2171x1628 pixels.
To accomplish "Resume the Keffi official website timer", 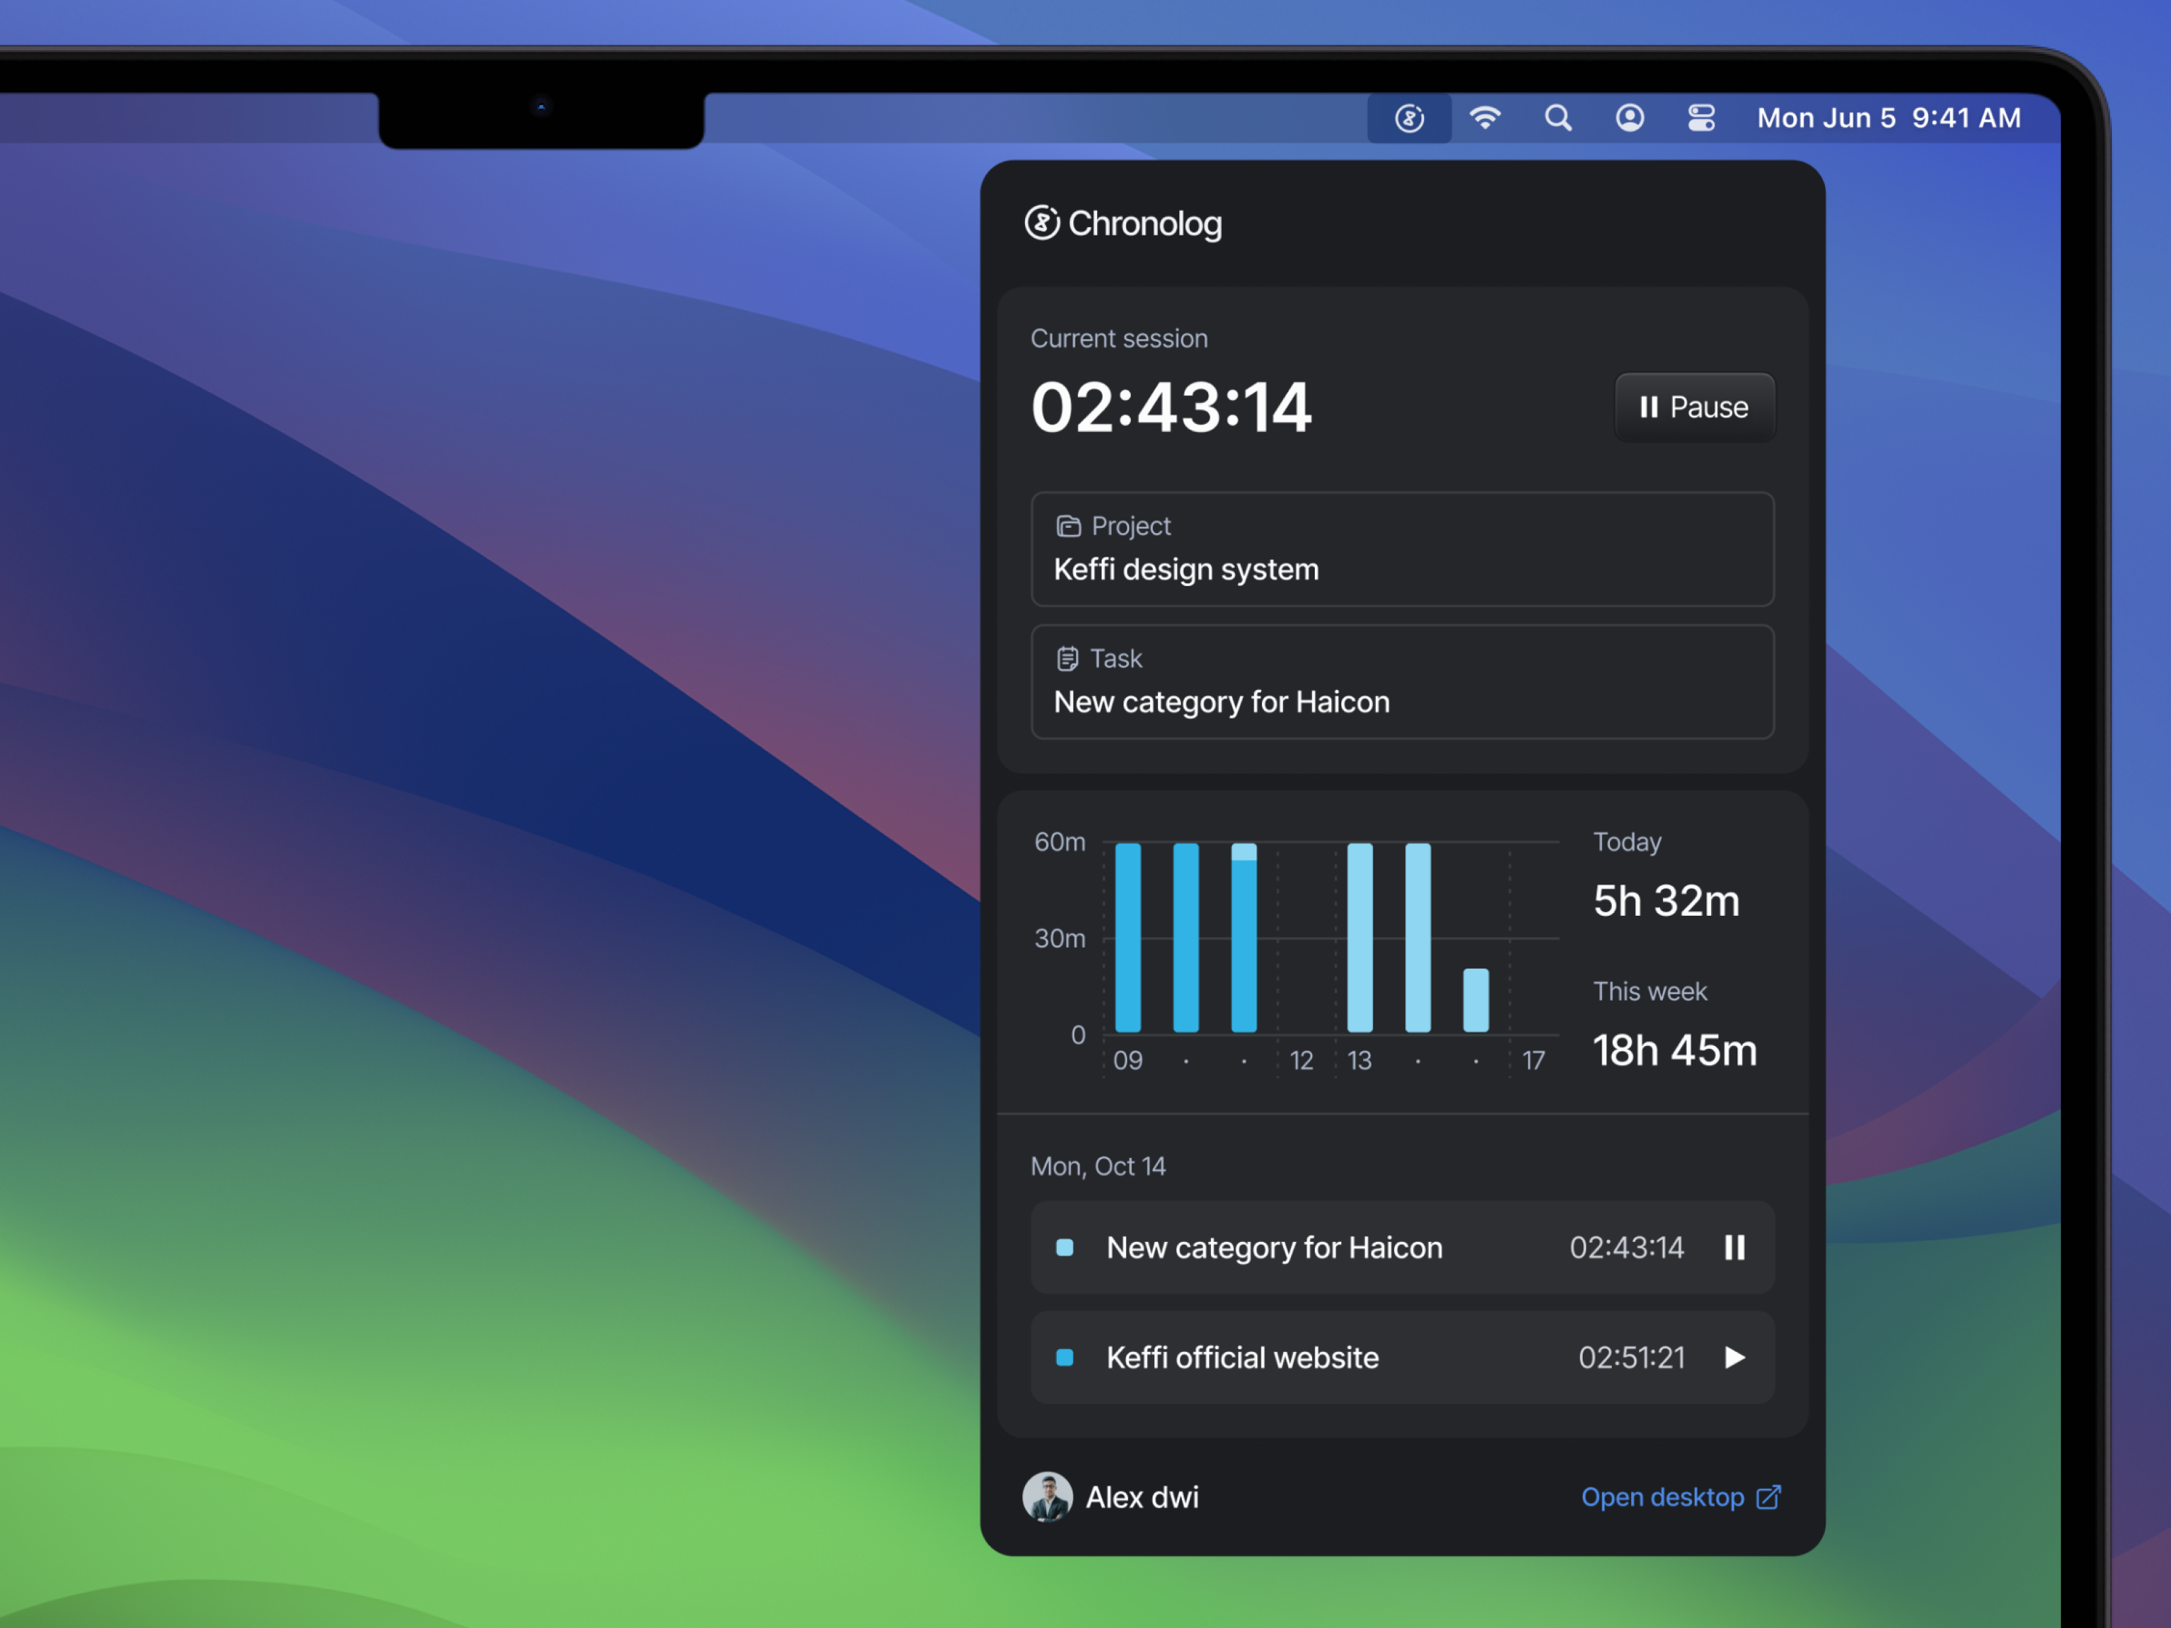I will 1734,1358.
